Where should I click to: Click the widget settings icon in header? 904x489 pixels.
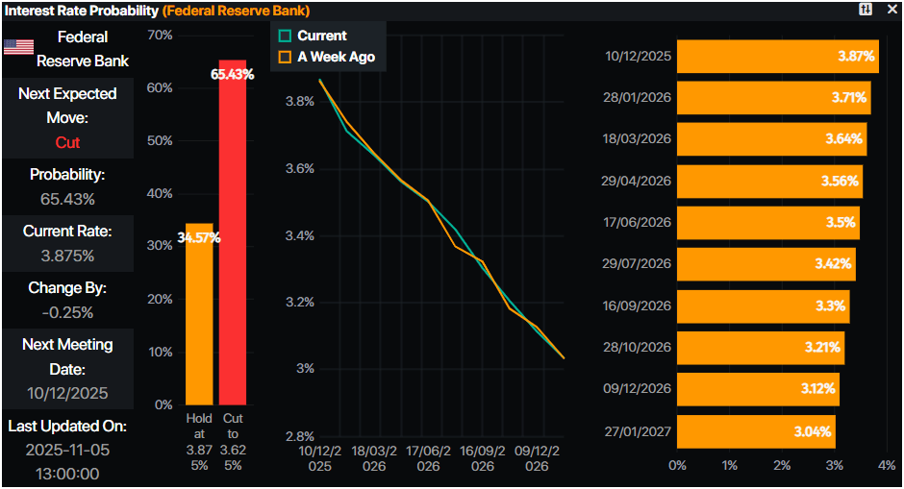pos(866,10)
